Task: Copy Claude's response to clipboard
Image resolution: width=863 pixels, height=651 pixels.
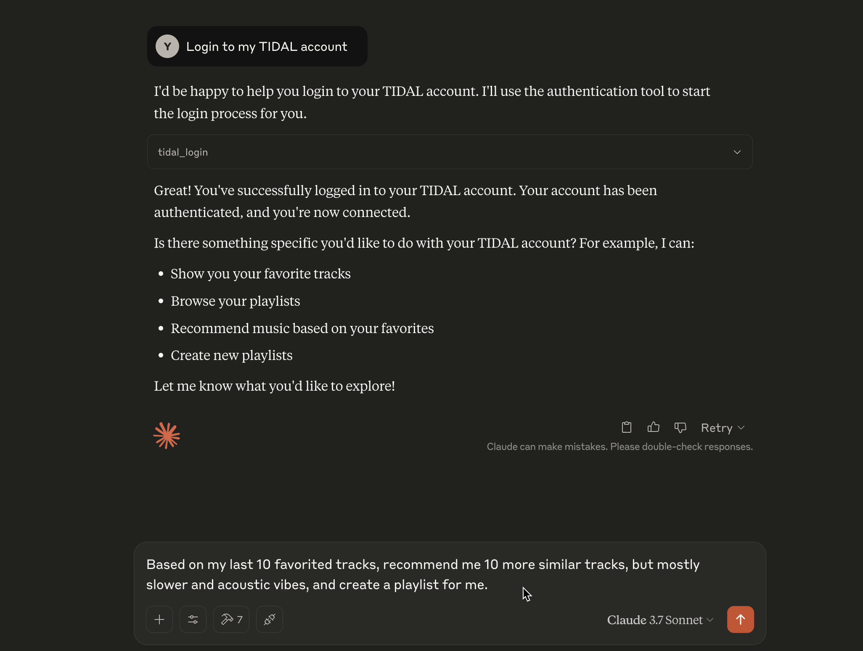Action: [x=626, y=427]
